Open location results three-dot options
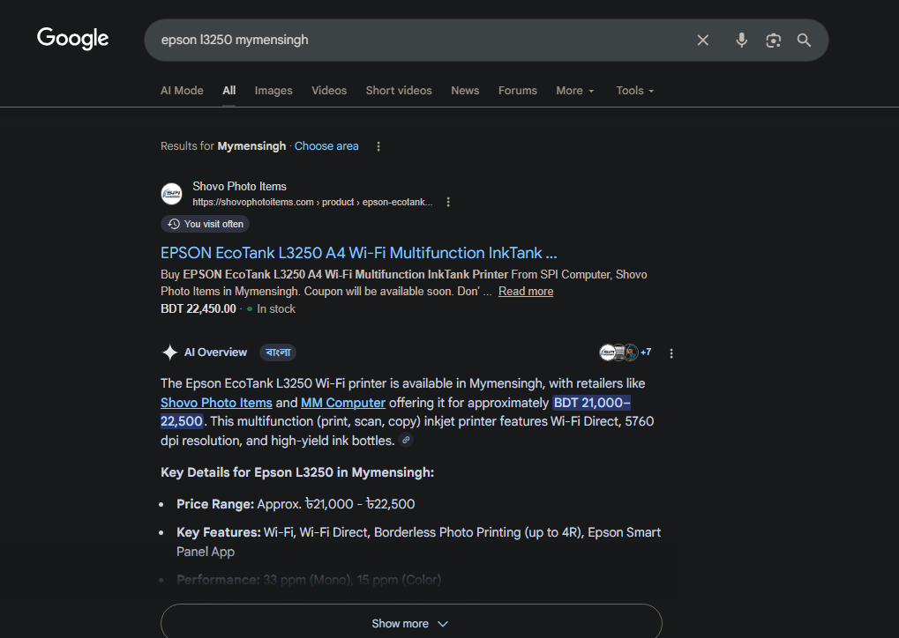Screen dimensions: 899x638 pyautogui.click(x=378, y=146)
